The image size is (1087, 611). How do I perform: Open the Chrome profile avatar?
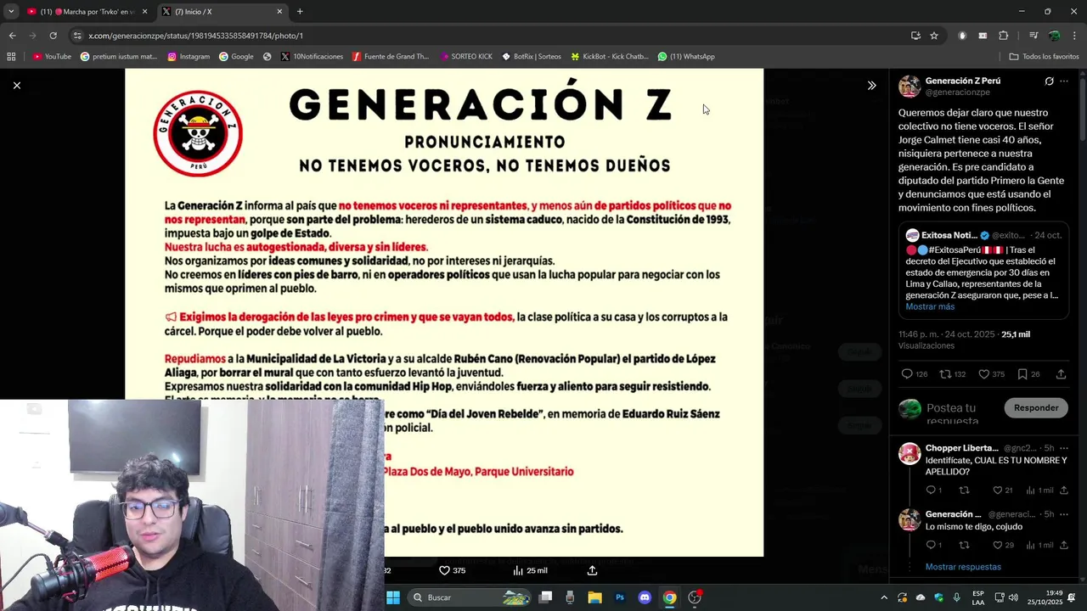pos(1054,36)
